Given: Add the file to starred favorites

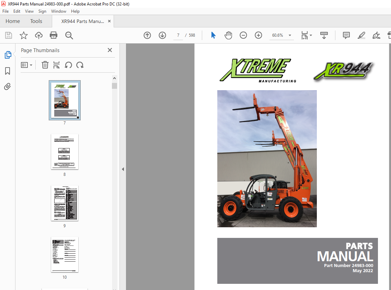Looking at the screenshot, I should pos(24,35).
